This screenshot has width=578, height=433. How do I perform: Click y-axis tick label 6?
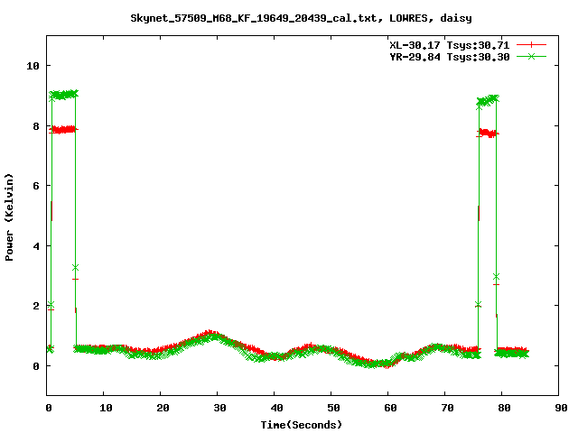36,186
